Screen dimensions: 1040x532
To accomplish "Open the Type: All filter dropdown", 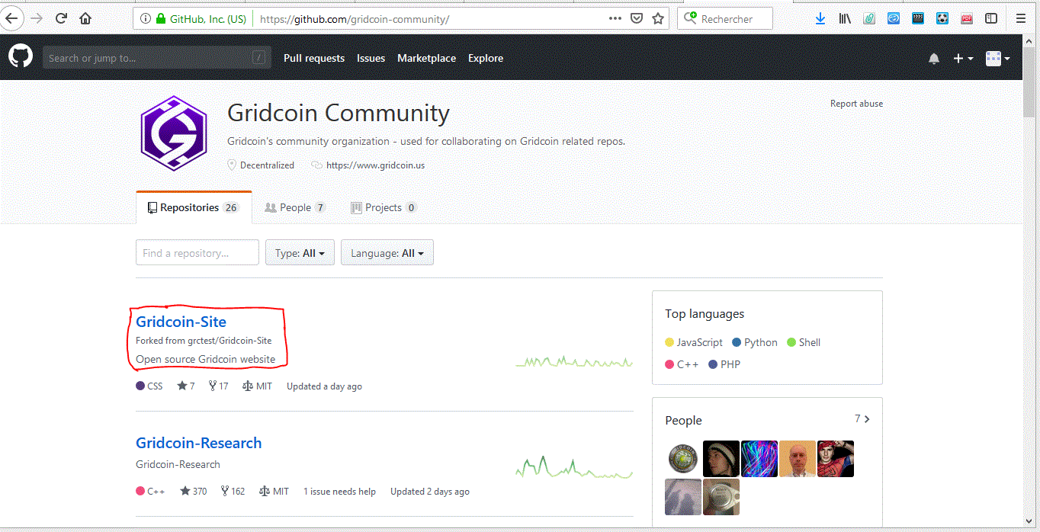I will click(x=300, y=253).
